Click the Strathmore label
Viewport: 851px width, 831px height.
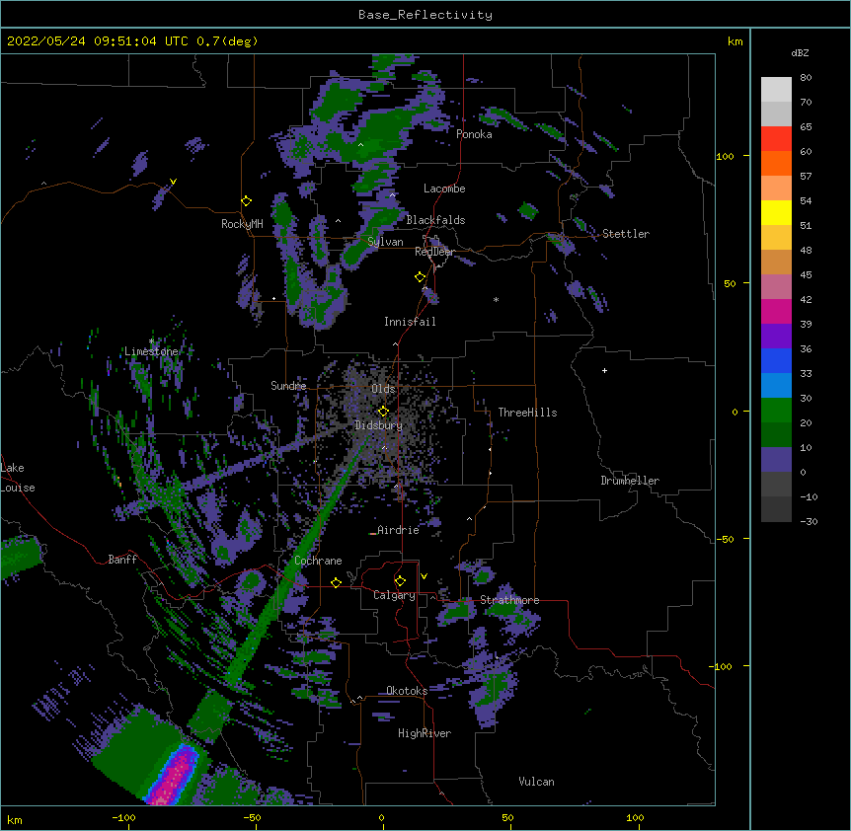[509, 600]
